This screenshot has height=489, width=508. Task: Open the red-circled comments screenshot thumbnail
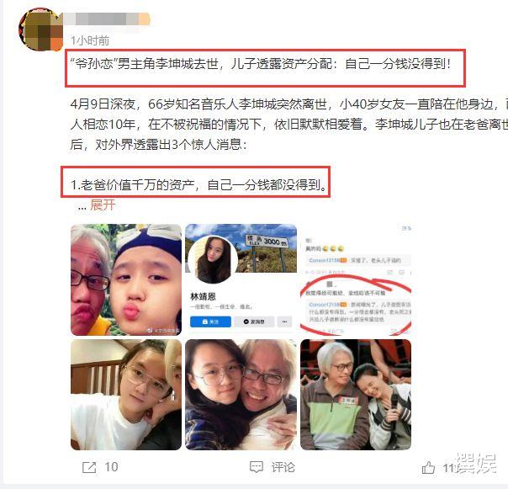point(356,279)
